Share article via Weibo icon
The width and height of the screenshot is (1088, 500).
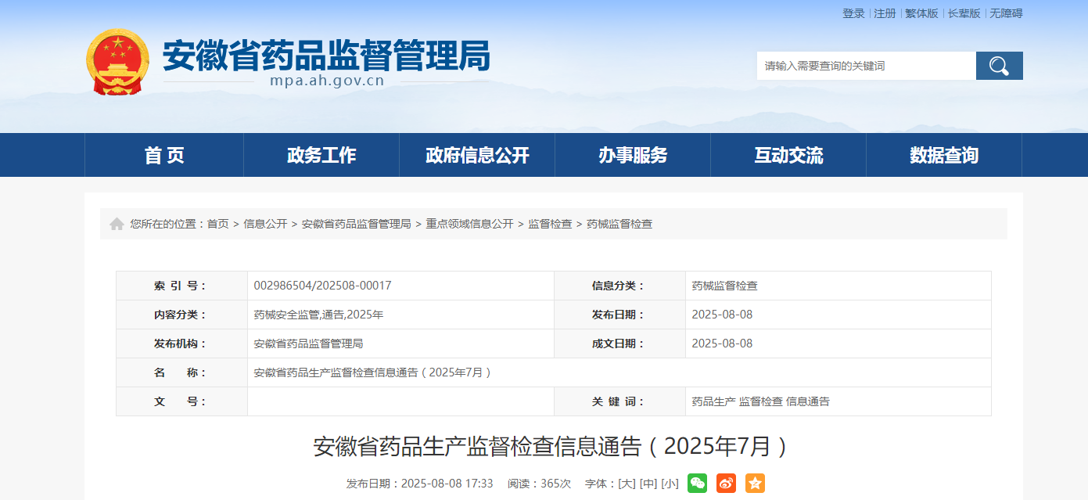pos(726,484)
